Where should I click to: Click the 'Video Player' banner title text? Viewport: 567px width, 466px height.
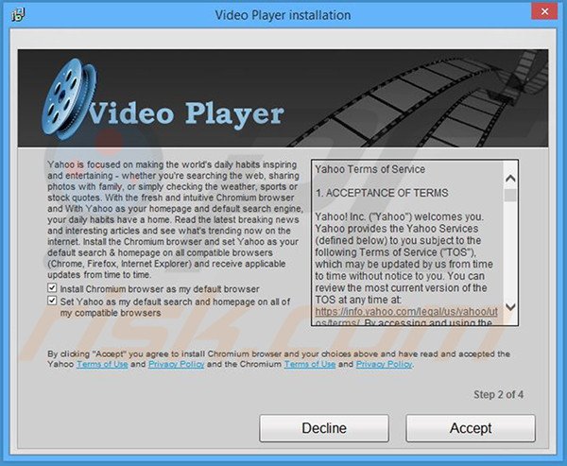(x=186, y=113)
